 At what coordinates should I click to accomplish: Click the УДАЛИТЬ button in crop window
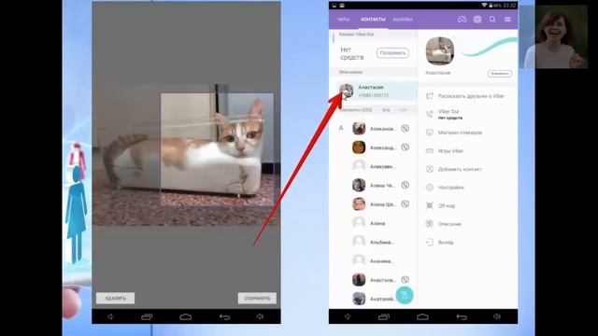pyautogui.click(x=115, y=299)
